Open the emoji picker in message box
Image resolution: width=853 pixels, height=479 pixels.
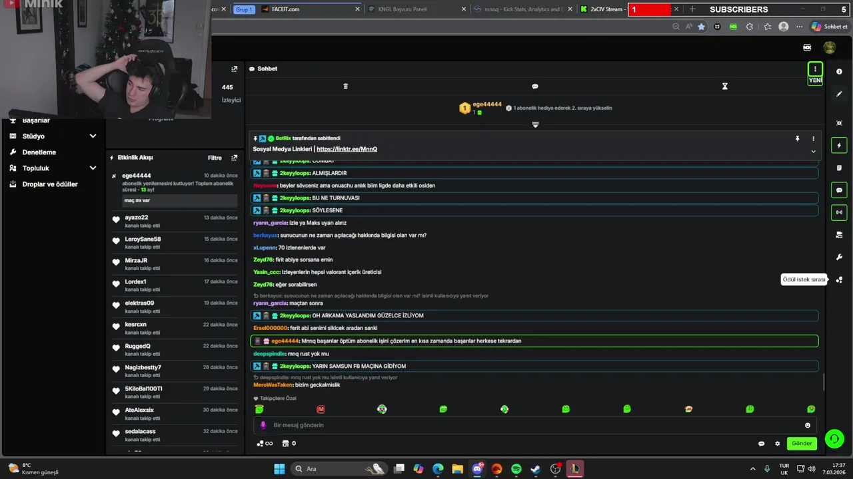coord(808,425)
